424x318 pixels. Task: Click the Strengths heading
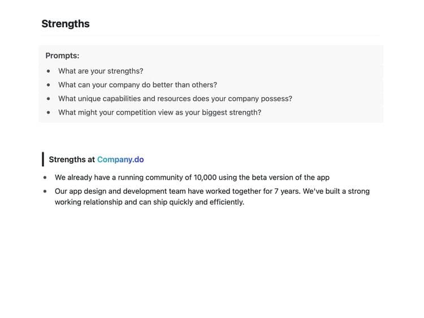click(x=66, y=24)
